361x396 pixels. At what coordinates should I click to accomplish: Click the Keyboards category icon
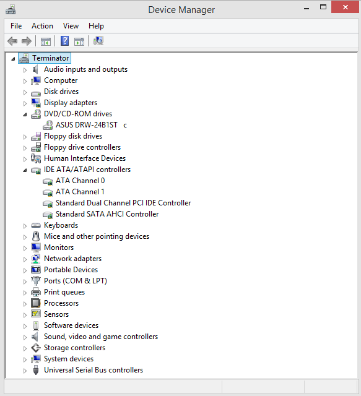[x=36, y=225]
